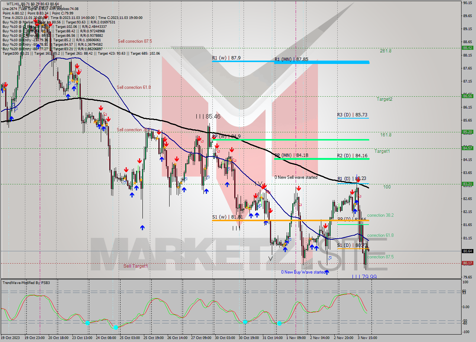Select the 'R1 (w) | 87.9' resistance label
This screenshot has width=476, height=342.
[x=227, y=58]
